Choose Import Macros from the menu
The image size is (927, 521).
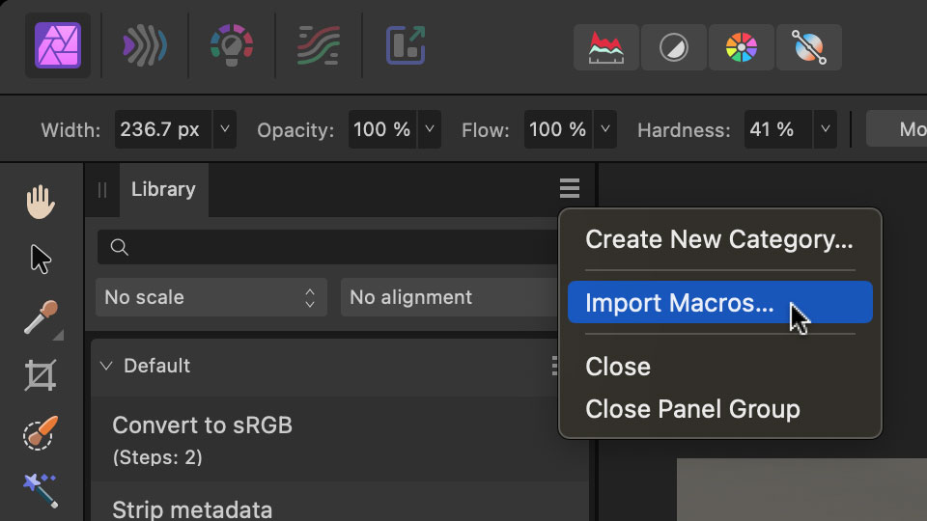click(x=680, y=303)
